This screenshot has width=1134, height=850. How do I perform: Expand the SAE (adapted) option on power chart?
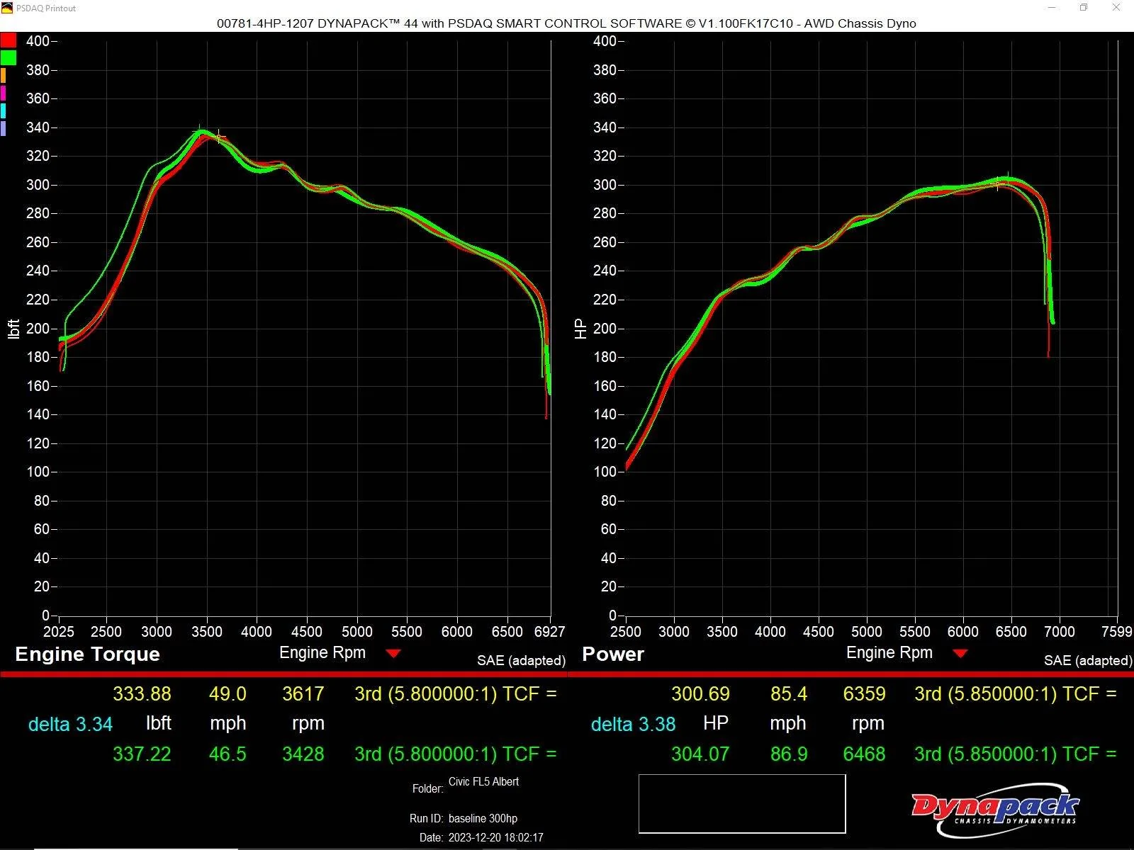click(1088, 660)
